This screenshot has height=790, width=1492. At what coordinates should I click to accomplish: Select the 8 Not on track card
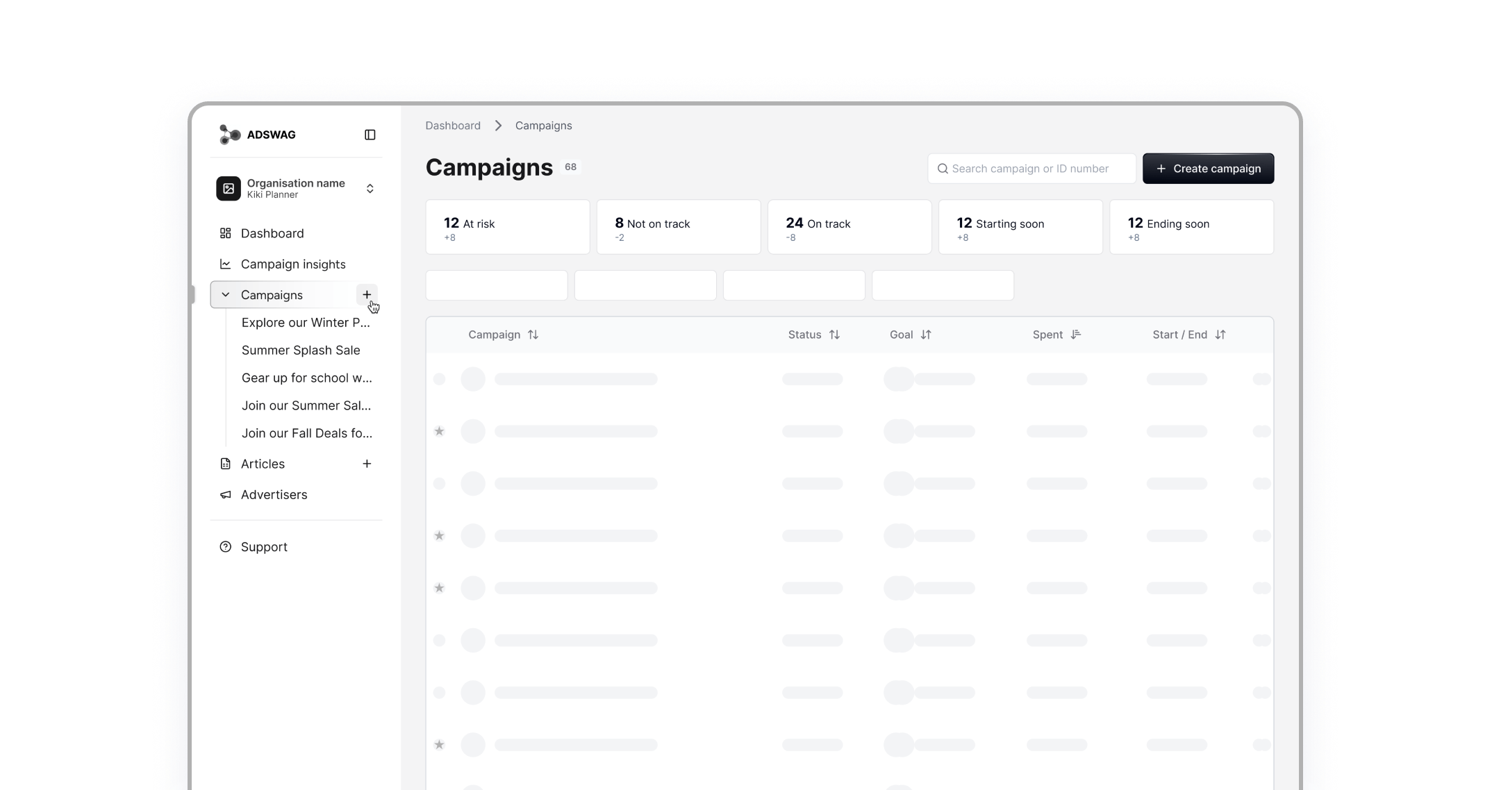click(x=679, y=227)
